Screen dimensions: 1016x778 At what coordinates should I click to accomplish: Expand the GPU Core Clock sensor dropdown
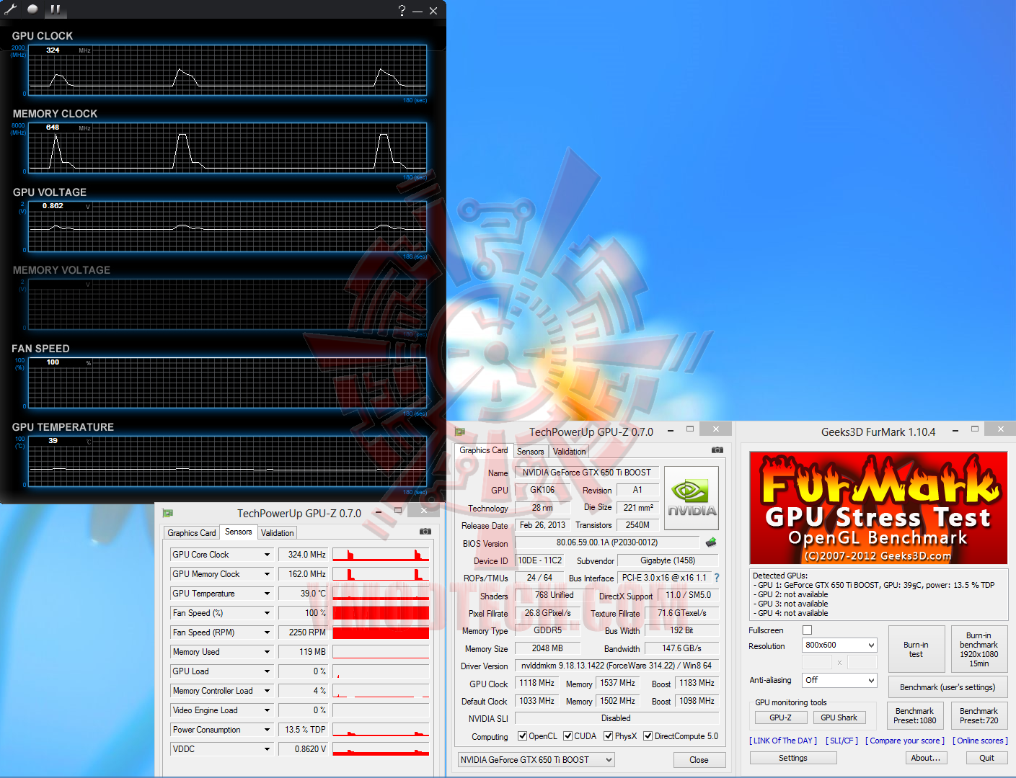(x=267, y=555)
